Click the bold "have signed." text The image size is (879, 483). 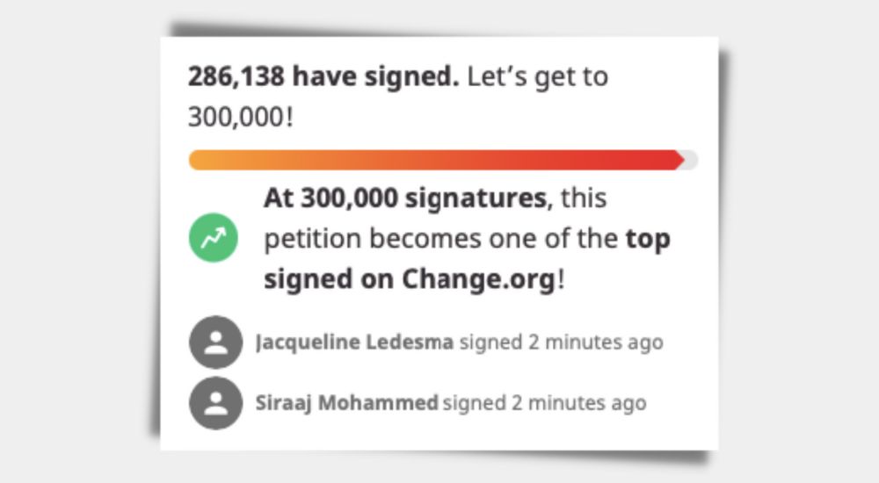(x=375, y=77)
